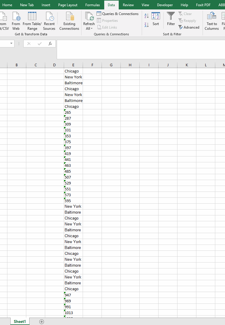This screenshot has height=325, width=225.
Task: Select the cell containing 969
Action: (x=73, y=301)
